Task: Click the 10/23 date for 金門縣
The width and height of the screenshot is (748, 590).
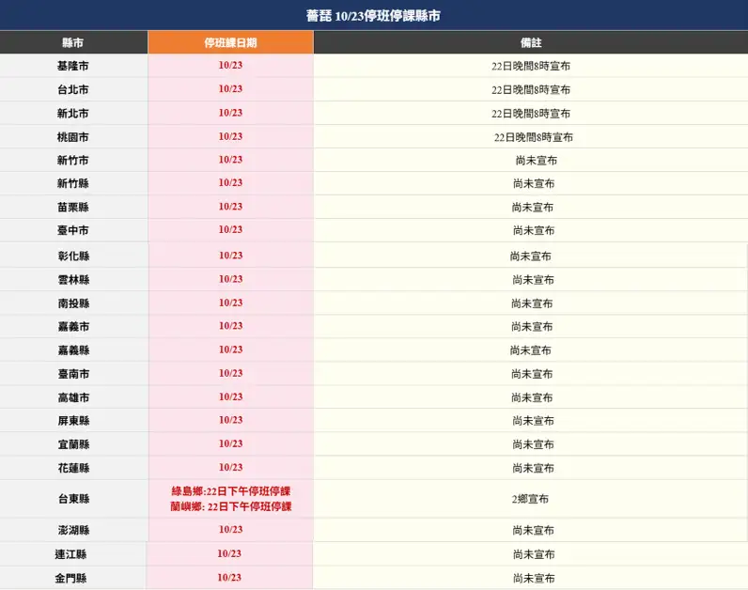Action: [229, 578]
